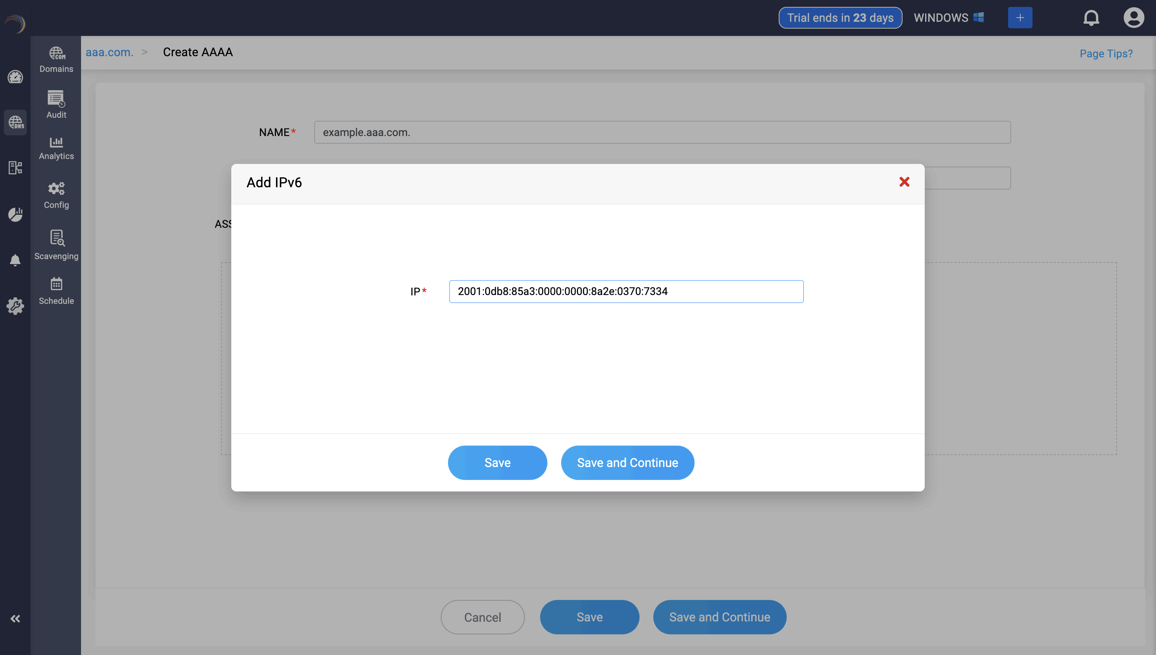The width and height of the screenshot is (1156, 655).
Task: Close the Add IPv6 dialog
Action: pyautogui.click(x=904, y=182)
